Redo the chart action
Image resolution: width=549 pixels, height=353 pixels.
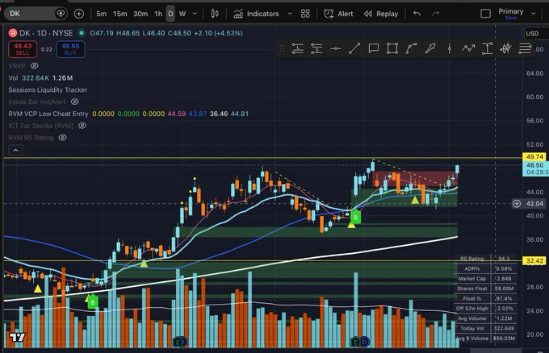435,14
